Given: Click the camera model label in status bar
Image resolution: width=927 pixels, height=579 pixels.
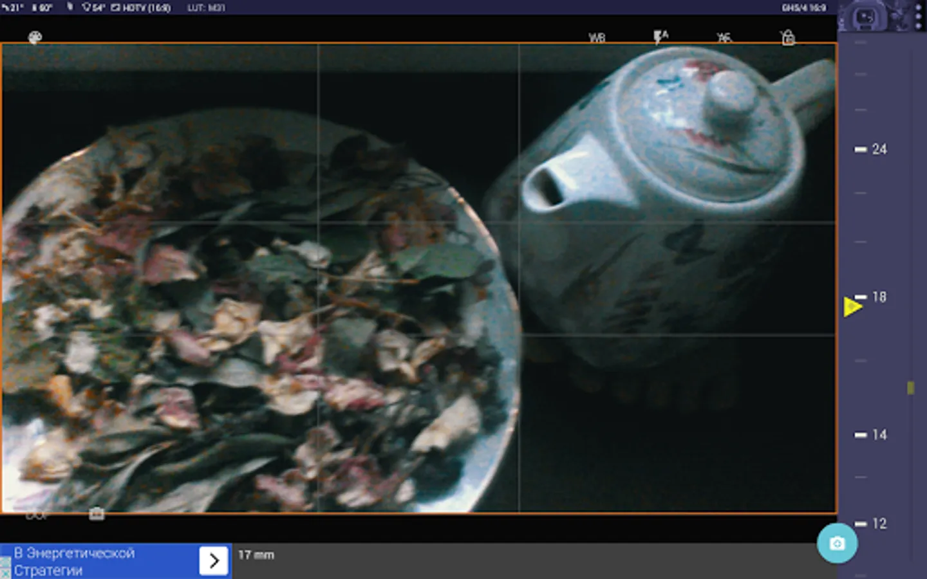Looking at the screenshot, I should pyautogui.click(x=803, y=8).
